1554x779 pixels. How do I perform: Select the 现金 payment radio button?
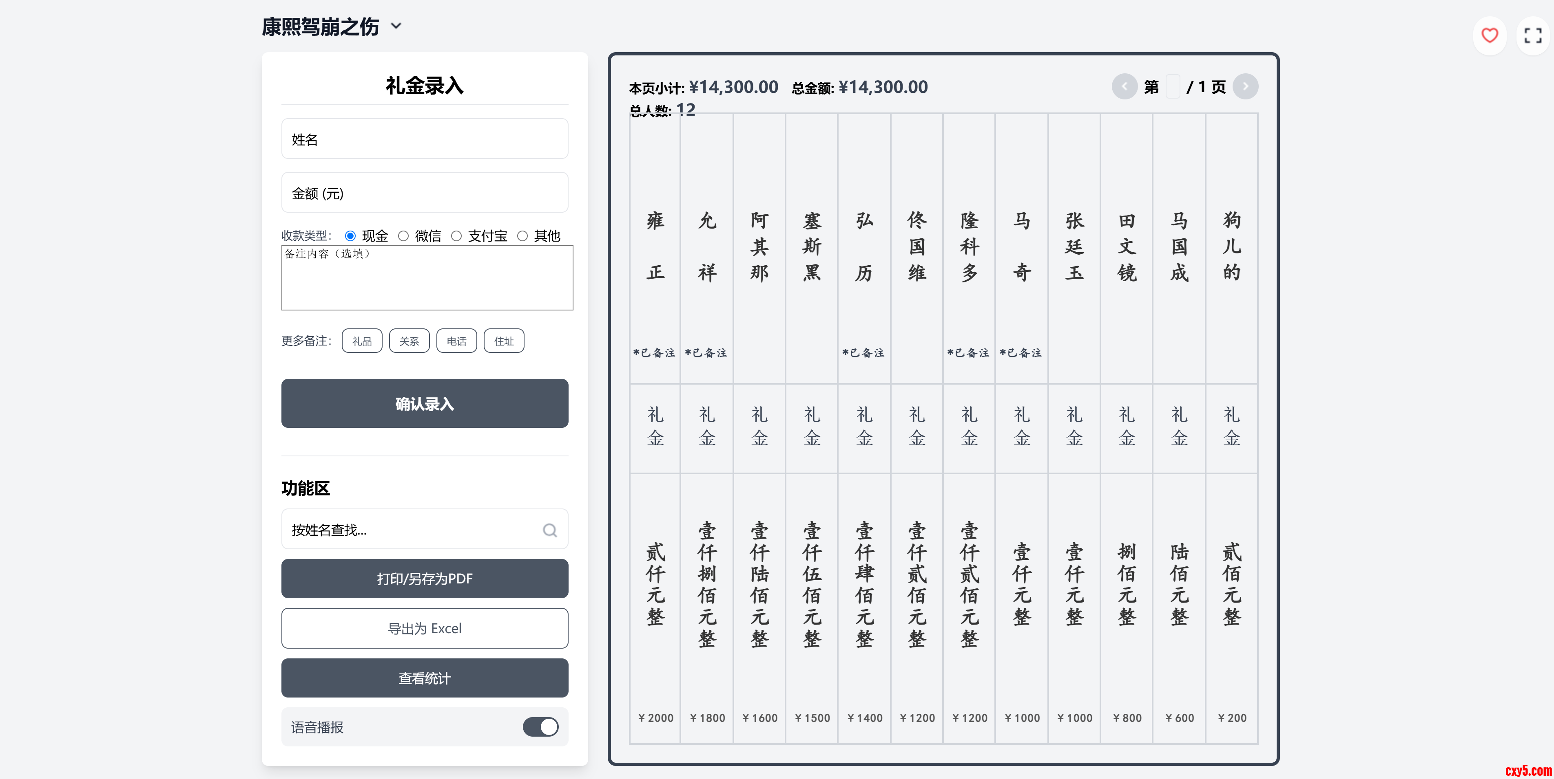click(x=350, y=235)
